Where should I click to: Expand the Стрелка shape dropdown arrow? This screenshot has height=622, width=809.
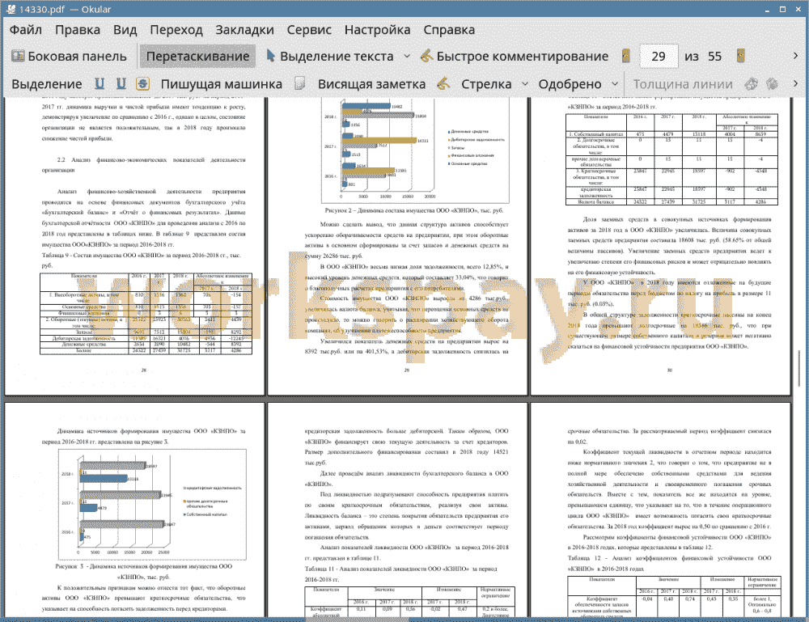(525, 84)
